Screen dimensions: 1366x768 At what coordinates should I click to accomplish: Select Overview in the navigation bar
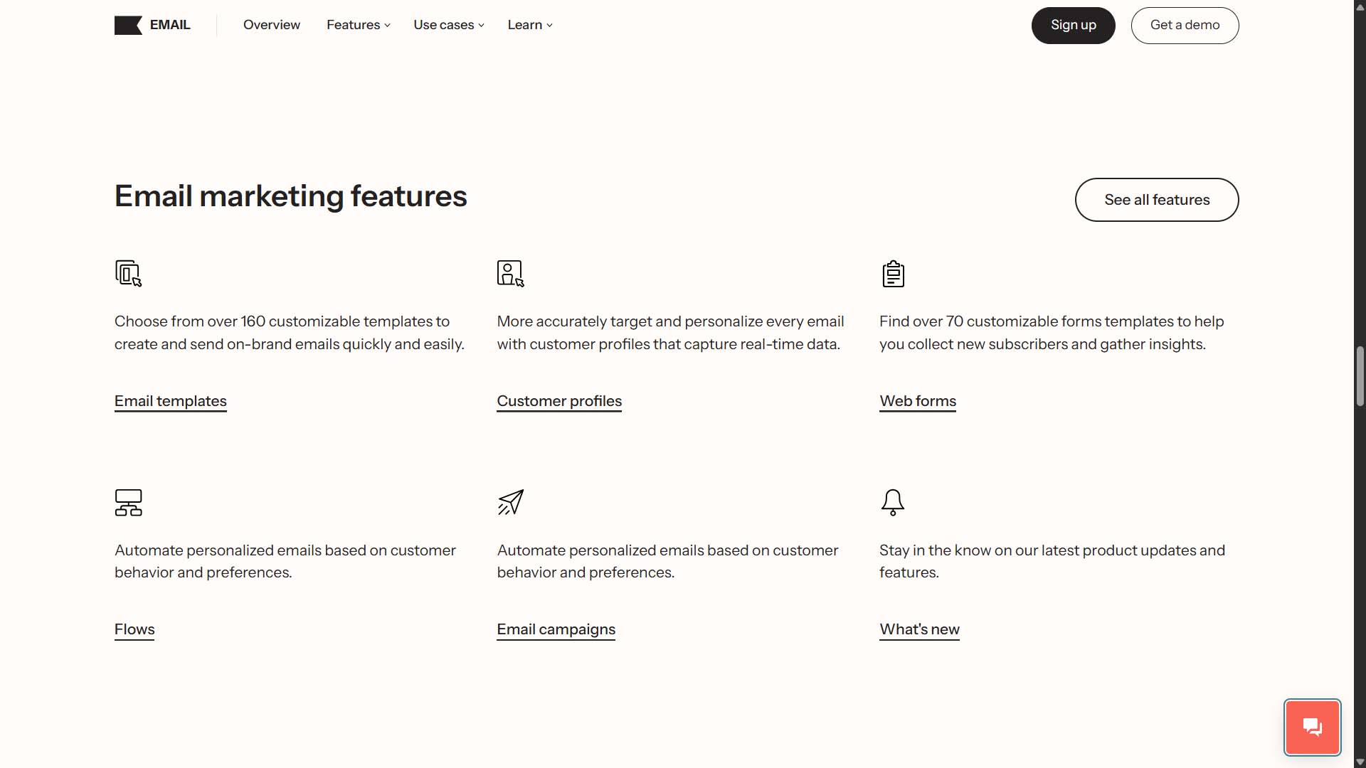(271, 25)
